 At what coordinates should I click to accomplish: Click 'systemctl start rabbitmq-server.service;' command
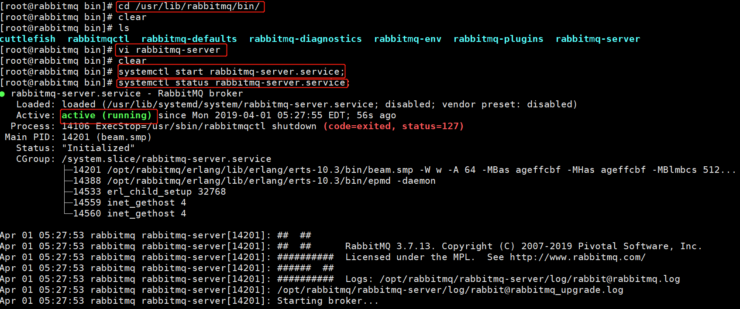pyautogui.click(x=231, y=72)
